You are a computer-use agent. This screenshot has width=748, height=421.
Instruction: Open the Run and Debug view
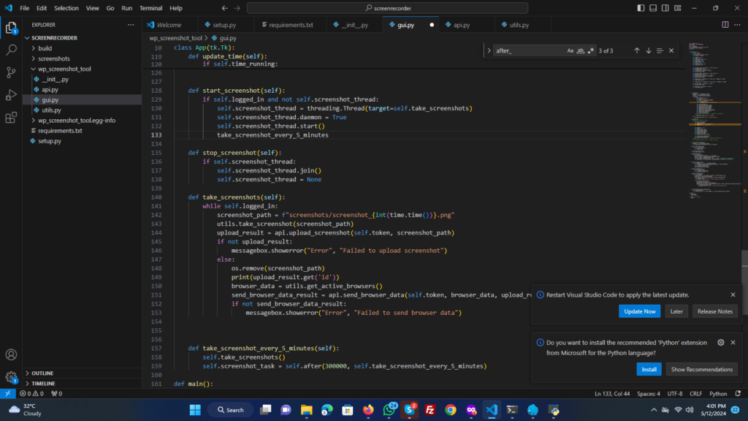(11, 95)
